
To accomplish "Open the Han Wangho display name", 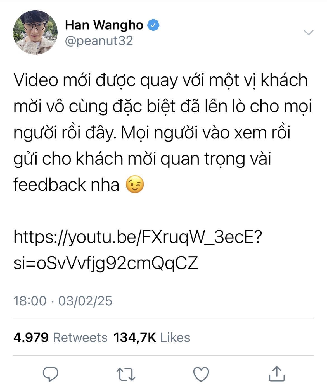I will (104, 25).
